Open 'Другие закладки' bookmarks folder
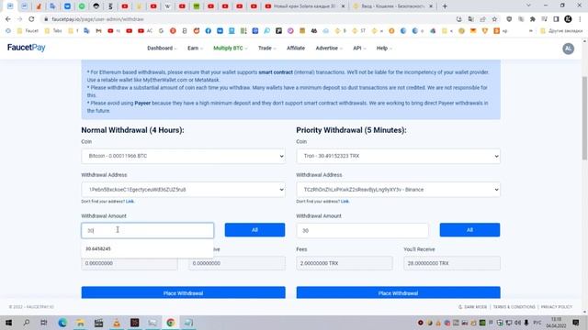Viewport: 588px width, 330px height. 561,31
